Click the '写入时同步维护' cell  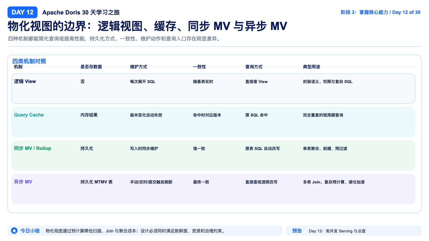point(144,148)
